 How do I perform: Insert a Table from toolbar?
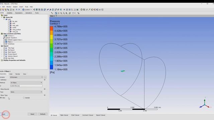tap(70, 10)
